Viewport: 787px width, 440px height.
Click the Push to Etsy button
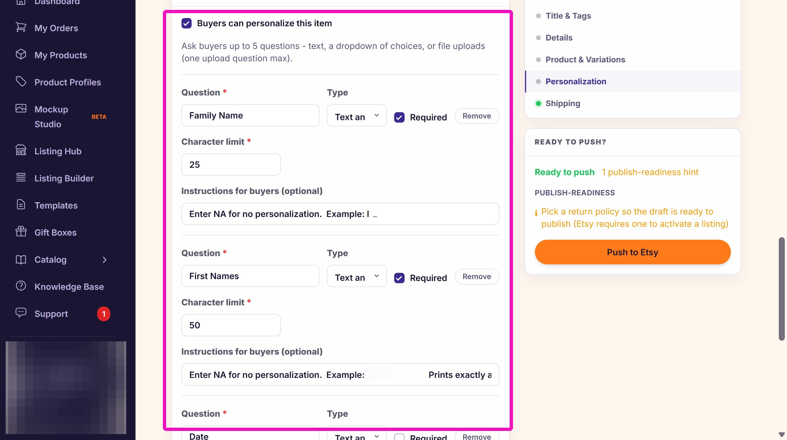click(632, 252)
